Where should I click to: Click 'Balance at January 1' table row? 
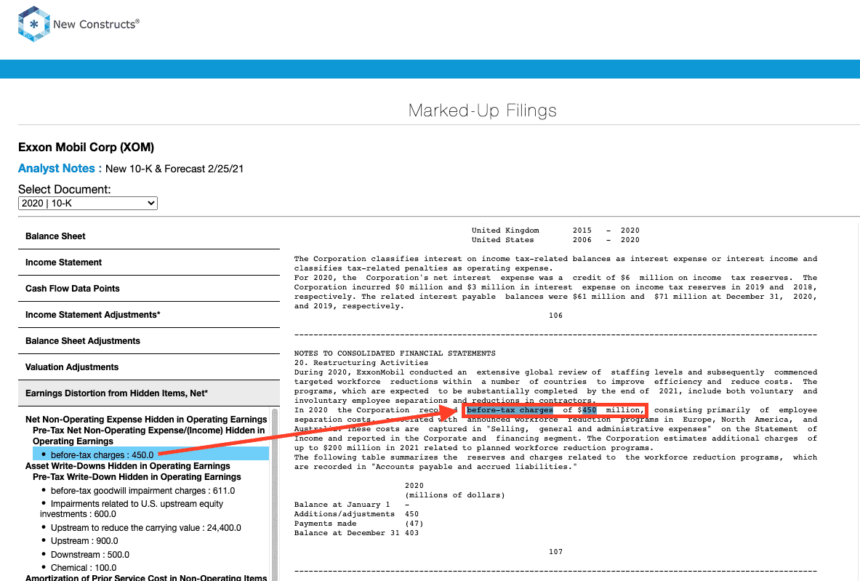[x=352, y=505]
